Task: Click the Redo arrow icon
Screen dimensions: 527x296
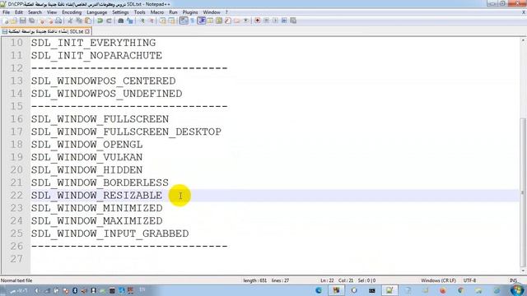Action: coord(109,21)
